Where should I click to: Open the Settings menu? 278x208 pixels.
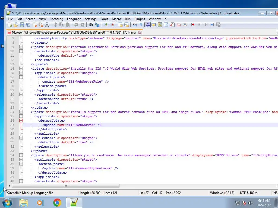[x=91, y=19]
